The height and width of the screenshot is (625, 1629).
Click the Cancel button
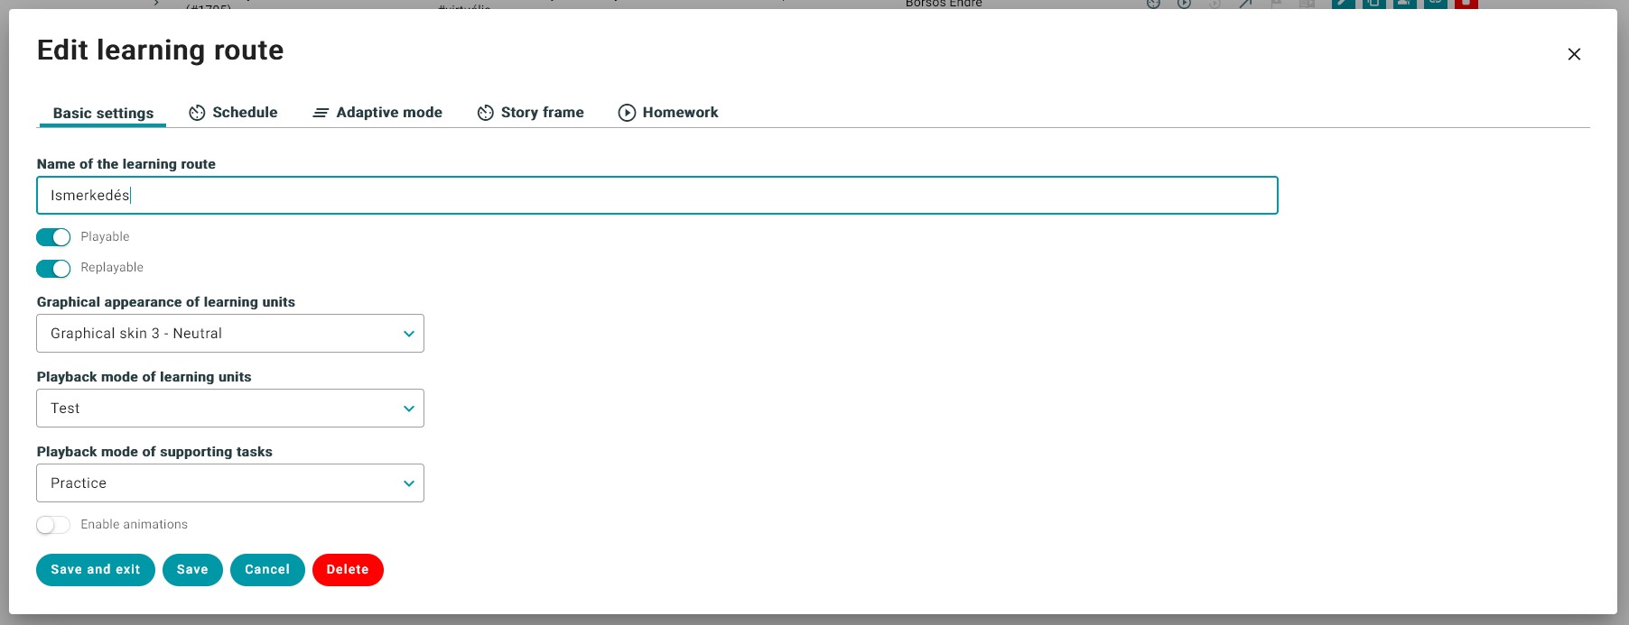(x=267, y=570)
